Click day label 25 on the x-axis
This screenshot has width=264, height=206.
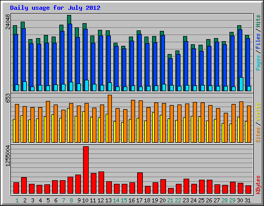(201, 200)
